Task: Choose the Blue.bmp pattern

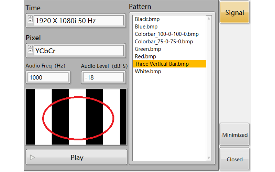Action: click(x=146, y=26)
